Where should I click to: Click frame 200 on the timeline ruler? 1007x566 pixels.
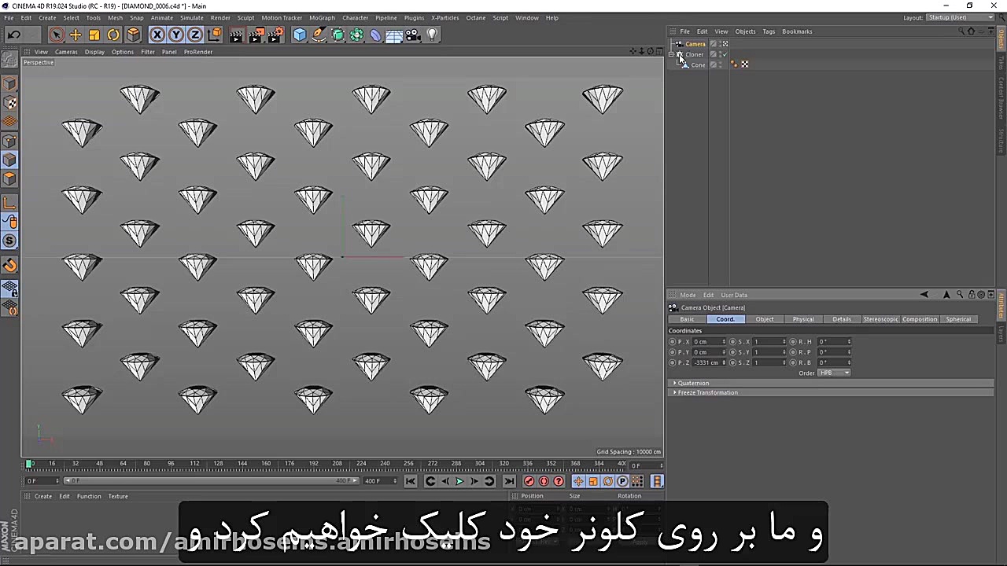click(x=325, y=464)
